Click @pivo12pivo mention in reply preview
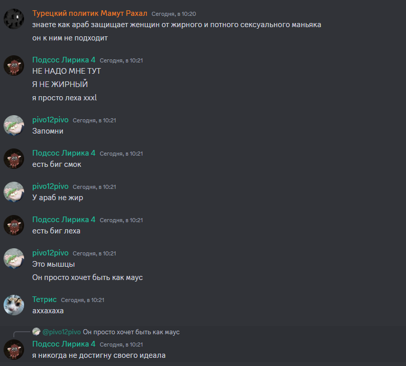 (x=61, y=332)
